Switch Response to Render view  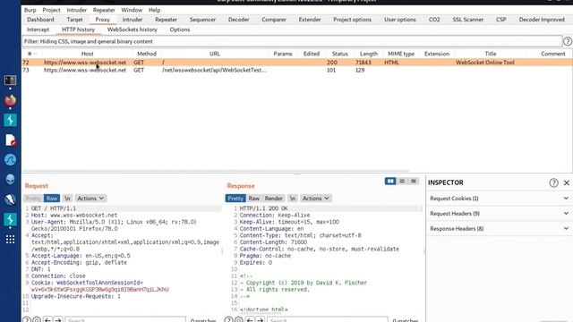[x=274, y=199]
